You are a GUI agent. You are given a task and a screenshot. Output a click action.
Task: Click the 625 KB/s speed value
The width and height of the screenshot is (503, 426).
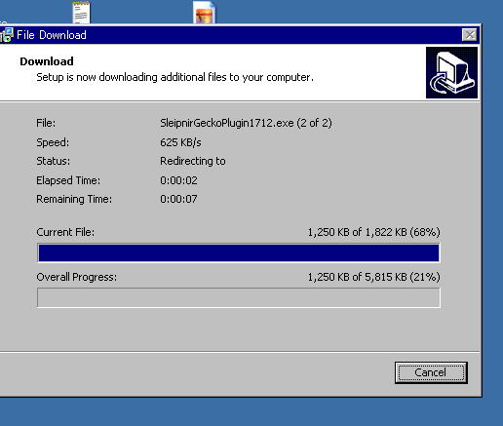(180, 142)
